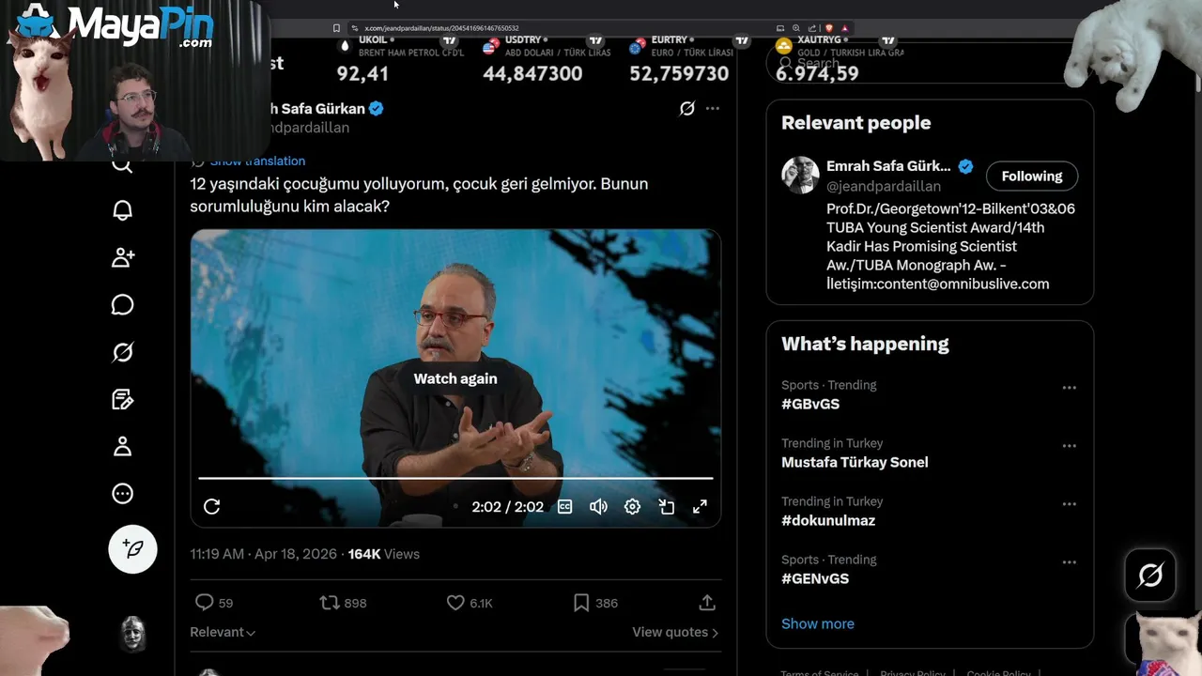Open the floating Grok button at right
Viewport: 1202px width, 676px height.
pyautogui.click(x=1150, y=575)
